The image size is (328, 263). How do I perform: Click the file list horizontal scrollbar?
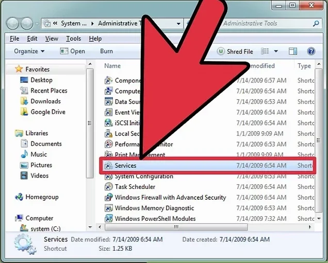tap(176, 227)
